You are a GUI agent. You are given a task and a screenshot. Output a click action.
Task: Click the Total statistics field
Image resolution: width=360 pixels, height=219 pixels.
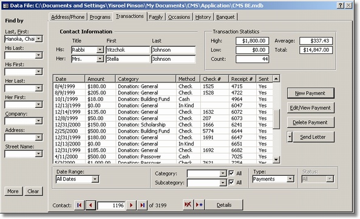(316, 50)
